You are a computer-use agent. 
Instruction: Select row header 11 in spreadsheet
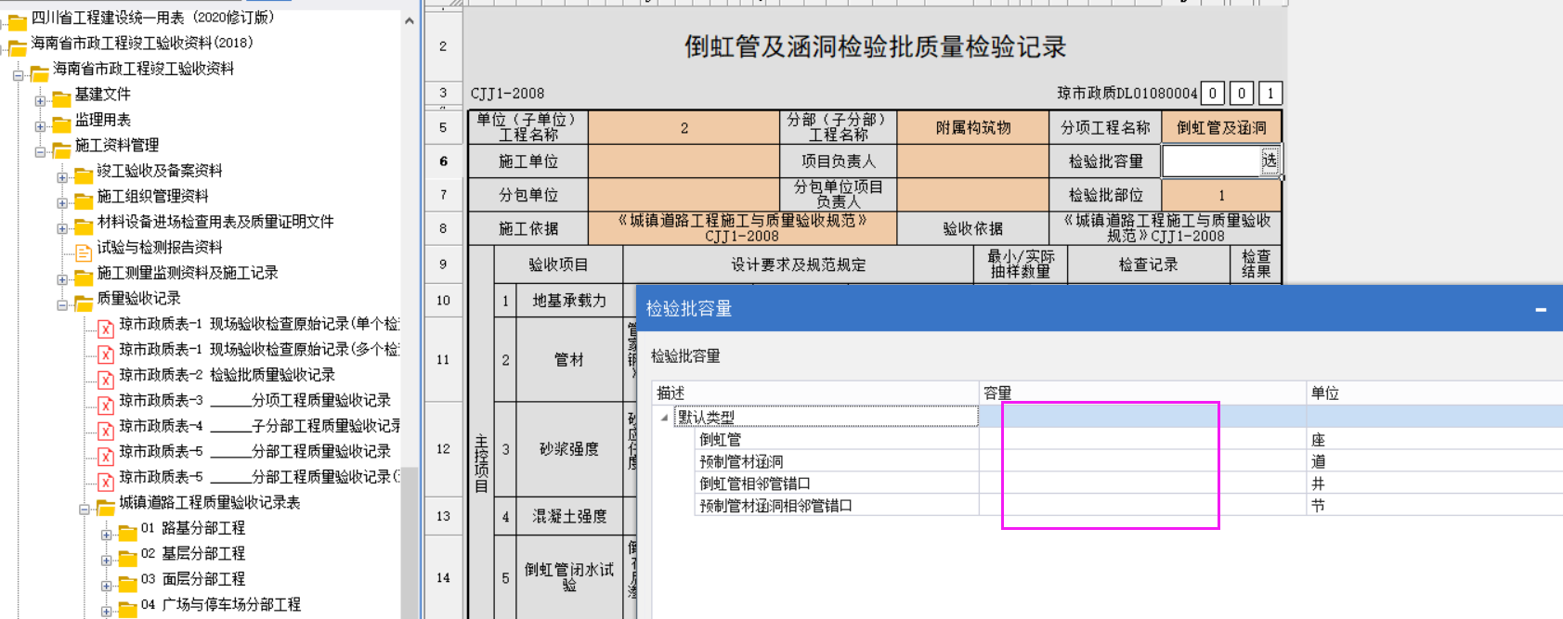[x=443, y=359]
